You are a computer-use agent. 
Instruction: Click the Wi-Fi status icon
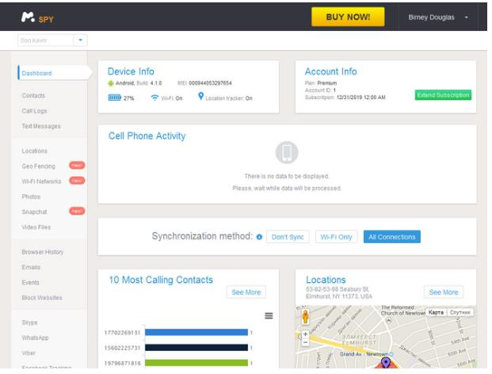point(154,98)
